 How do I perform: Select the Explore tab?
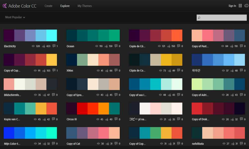(x=65, y=6)
